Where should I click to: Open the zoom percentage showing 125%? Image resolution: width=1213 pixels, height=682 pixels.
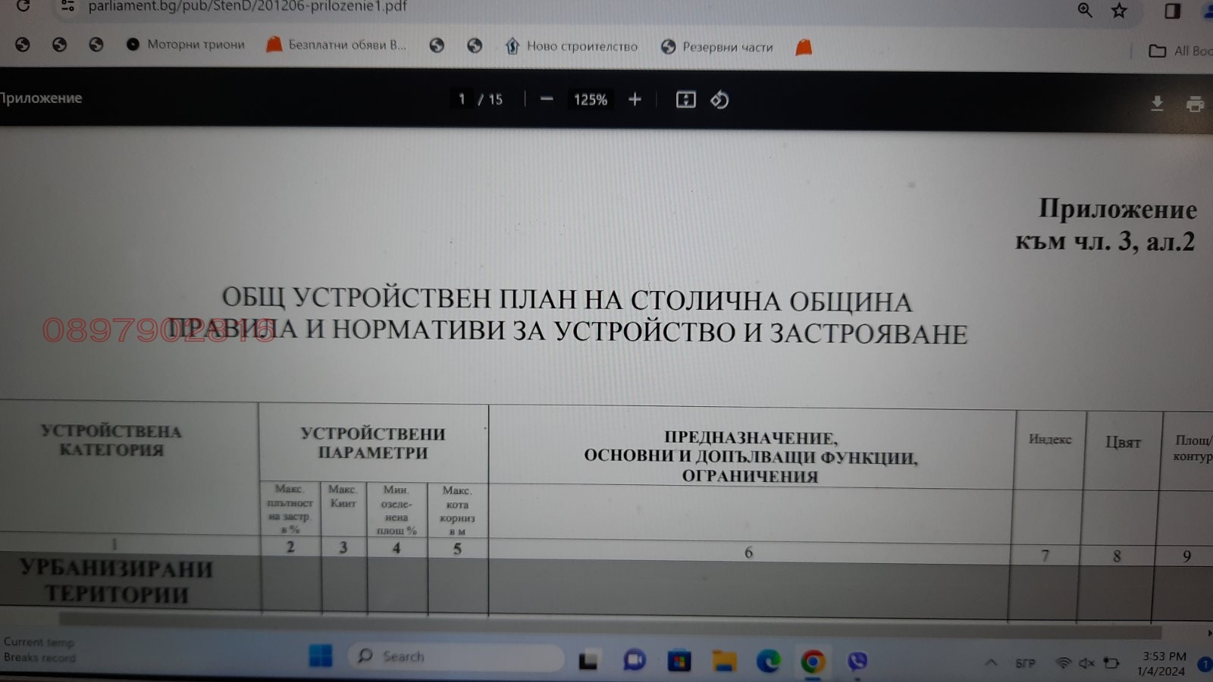590,99
